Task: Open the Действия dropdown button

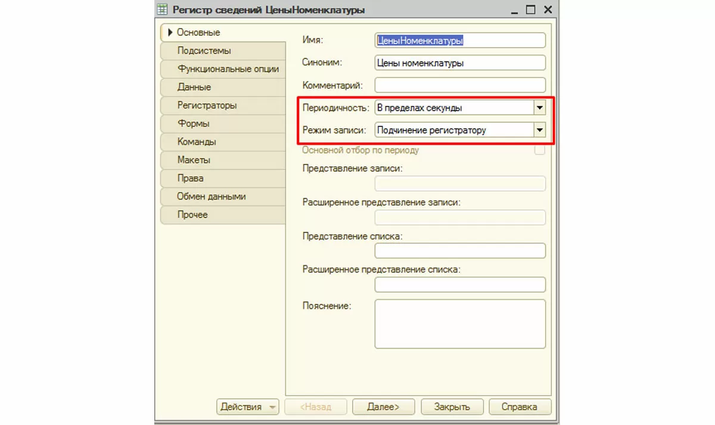Action: (x=248, y=407)
